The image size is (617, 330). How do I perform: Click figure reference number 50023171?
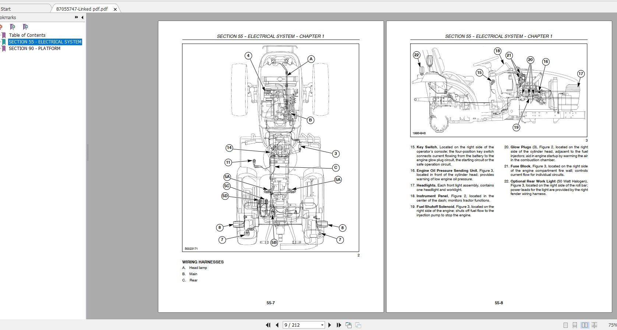pos(191,249)
